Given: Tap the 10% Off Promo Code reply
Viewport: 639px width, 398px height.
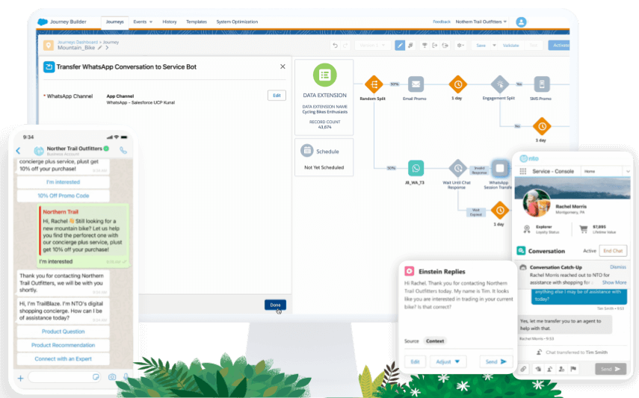Looking at the screenshot, I should click(64, 196).
